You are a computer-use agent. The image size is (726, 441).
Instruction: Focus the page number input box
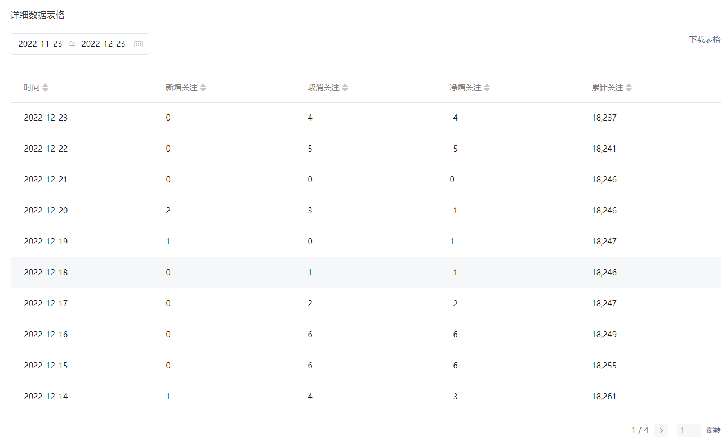688,430
